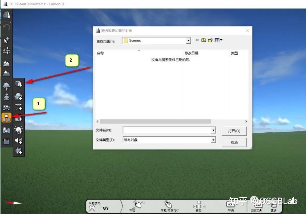Image resolution: width=306 pixels, height=214 pixels.
Task: Open the vegetation tree tool
Action: [x=6, y=86]
